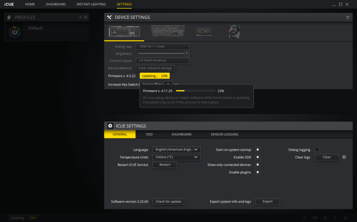
Task: Click the info icon beside Clear logs
Action: tap(344, 157)
